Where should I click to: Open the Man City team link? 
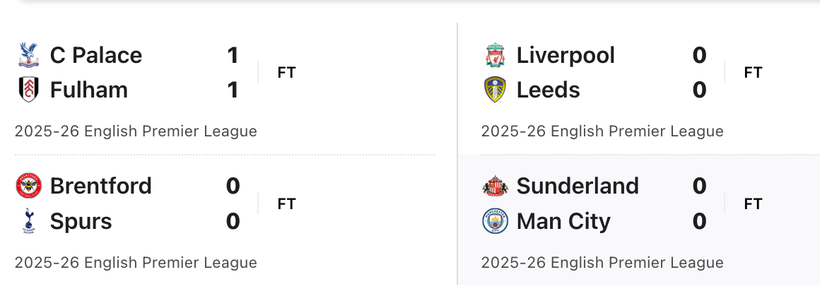pos(563,221)
